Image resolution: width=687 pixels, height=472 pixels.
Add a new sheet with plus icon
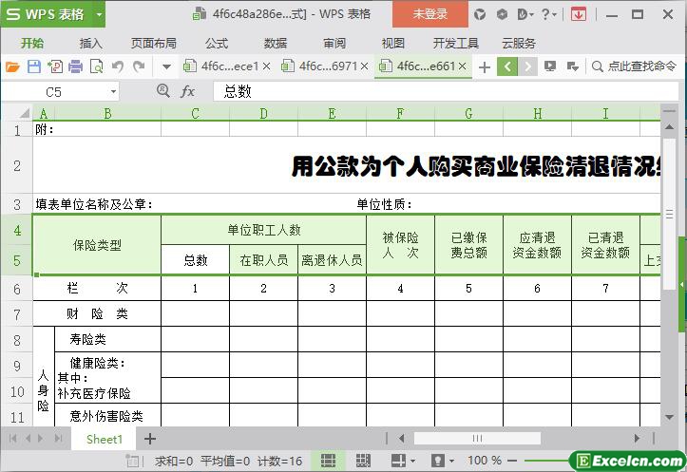coord(149,439)
